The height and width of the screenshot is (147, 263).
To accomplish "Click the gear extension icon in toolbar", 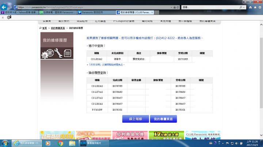I will pos(9,17).
